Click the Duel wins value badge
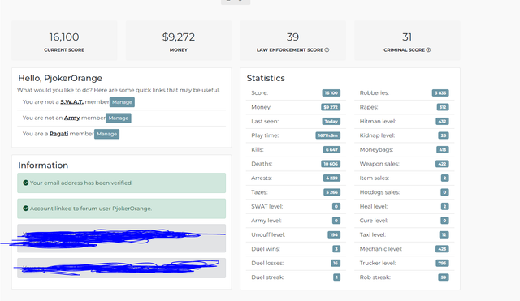Image resolution: width=520 pixels, height=301 pixels. click(336, 249)
